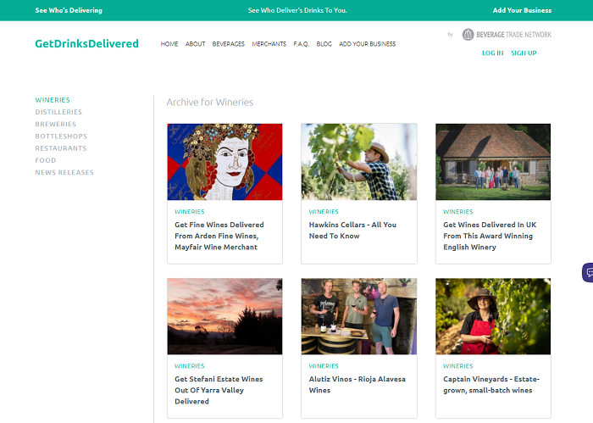Screen dimensions: 593x423
Task: Open the GetDrinksDelivered site logo
Action: (x=86, y=43)
